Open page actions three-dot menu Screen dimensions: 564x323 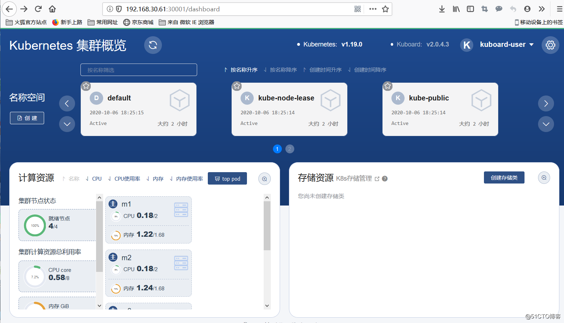pos(373,9)
